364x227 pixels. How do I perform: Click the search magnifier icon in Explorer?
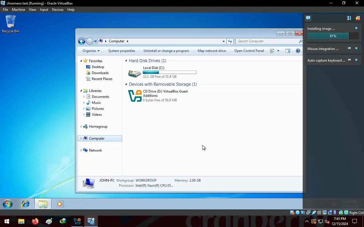300,41
